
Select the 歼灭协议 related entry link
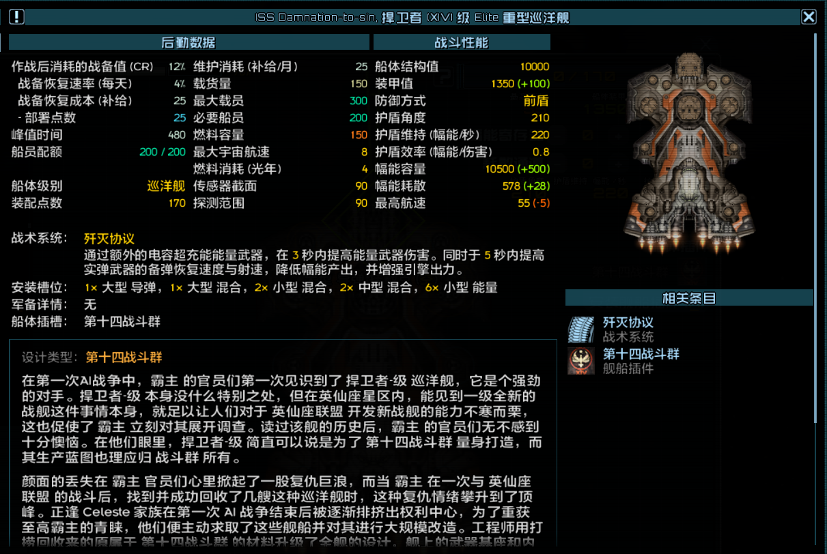pyautogui.click(x=628, y=322)
